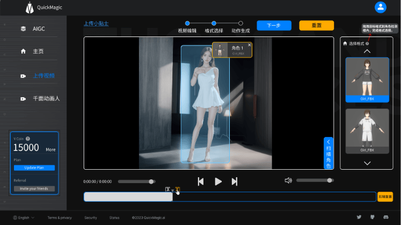Open the user profile avatar

click(x=380, y=7)
